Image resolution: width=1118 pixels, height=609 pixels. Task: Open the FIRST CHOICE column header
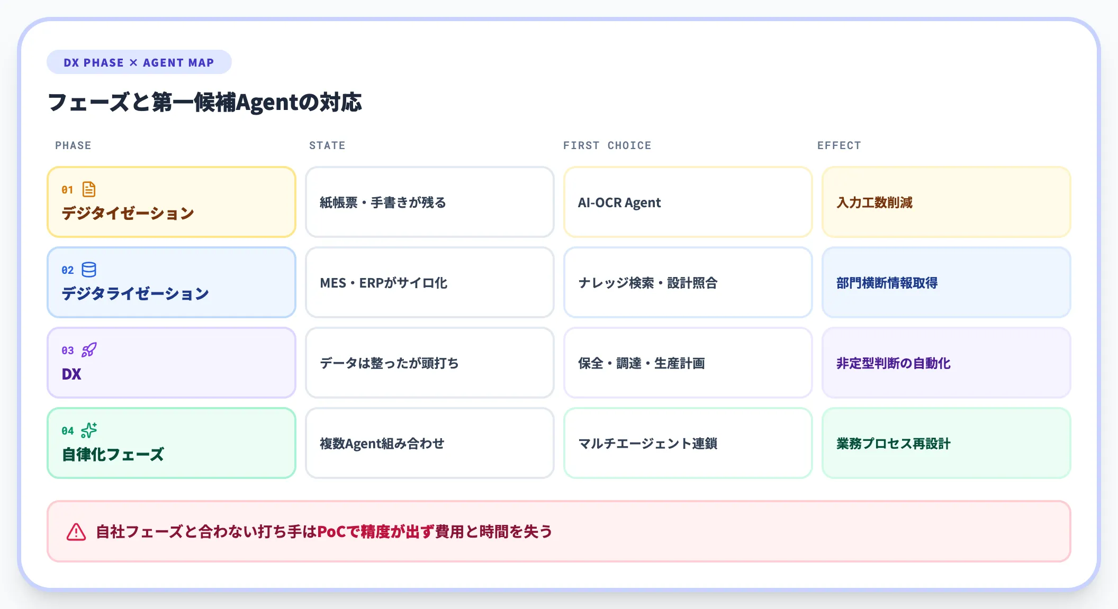coord(607,145)
